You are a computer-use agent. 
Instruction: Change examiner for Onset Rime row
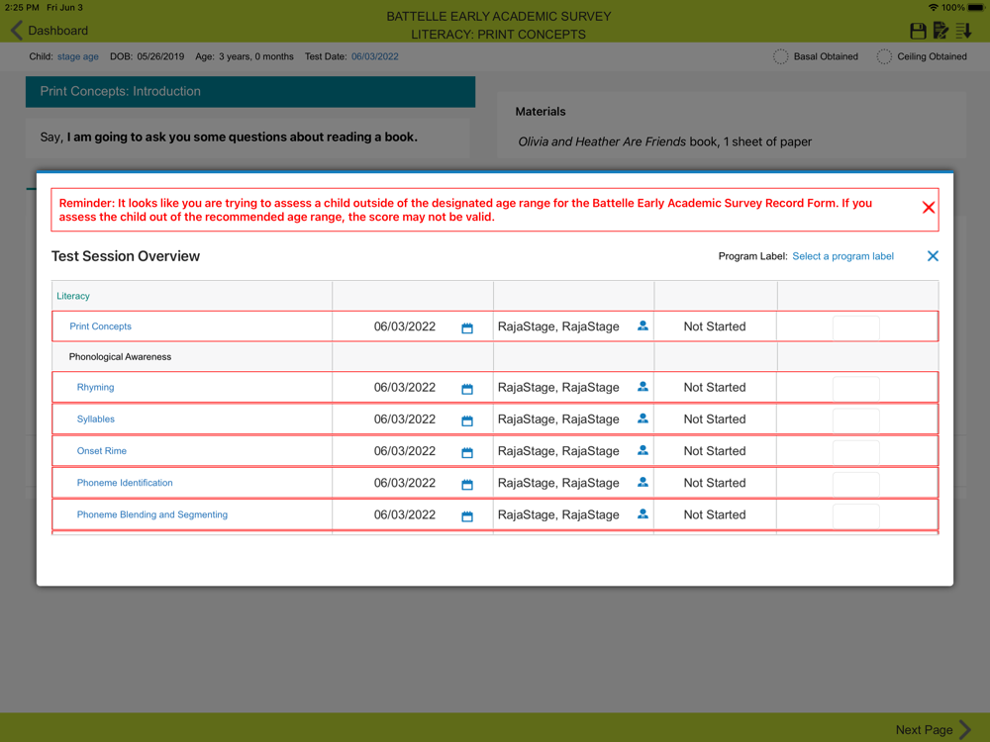pos(643,450)
